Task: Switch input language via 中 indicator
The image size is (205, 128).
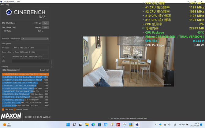Action: [170, 125]
